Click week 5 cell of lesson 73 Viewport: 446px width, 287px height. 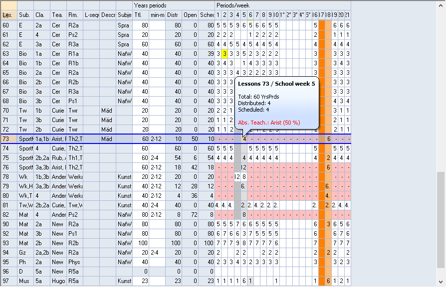tap(244, 139)
